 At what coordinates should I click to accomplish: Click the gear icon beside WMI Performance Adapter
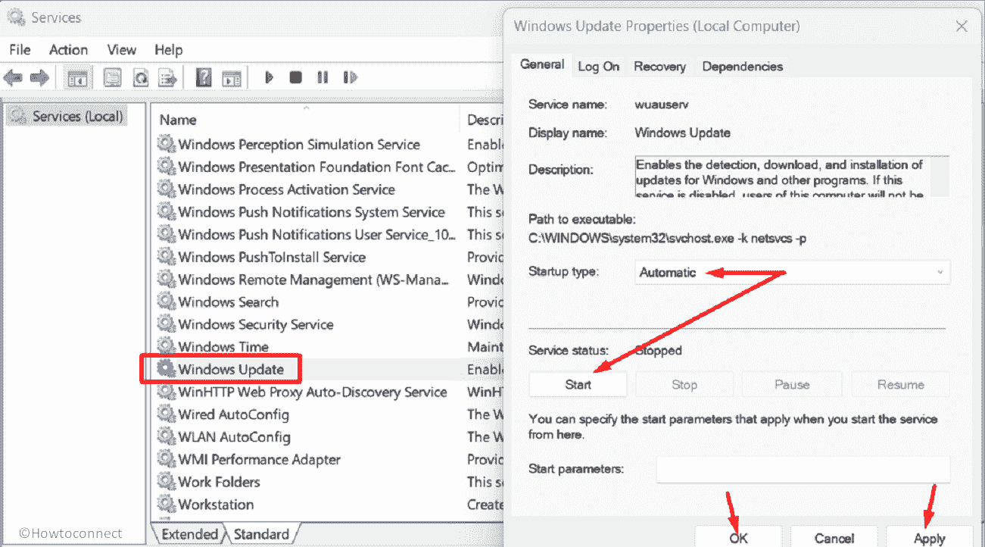165,459
